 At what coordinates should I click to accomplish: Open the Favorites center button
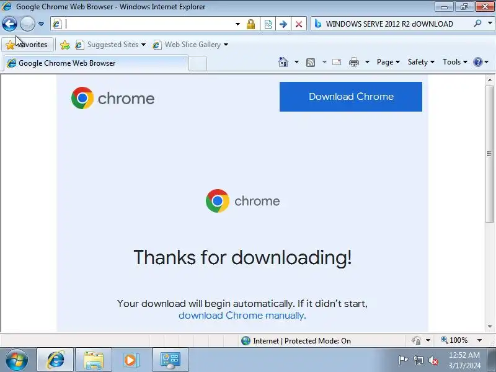tap(27, 45)
